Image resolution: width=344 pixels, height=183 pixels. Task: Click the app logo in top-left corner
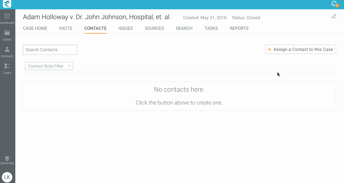[x=7, y=4]
